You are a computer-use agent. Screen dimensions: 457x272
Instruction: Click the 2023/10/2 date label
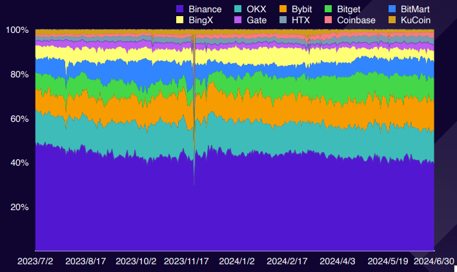tap(136, 261)
